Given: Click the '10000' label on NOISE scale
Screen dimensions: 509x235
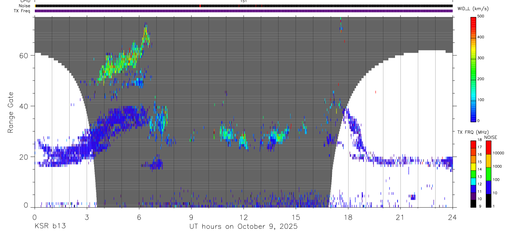Looking at the screenshot, I should tap(498, 153).
